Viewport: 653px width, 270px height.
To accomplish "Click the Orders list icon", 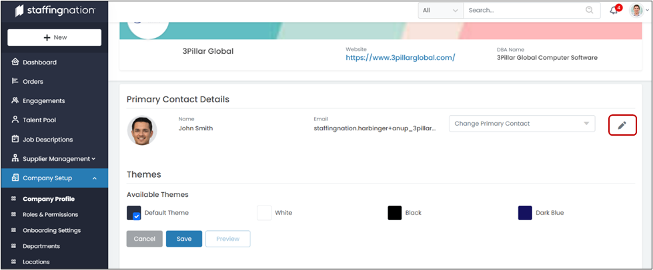I will pos(15,81).
